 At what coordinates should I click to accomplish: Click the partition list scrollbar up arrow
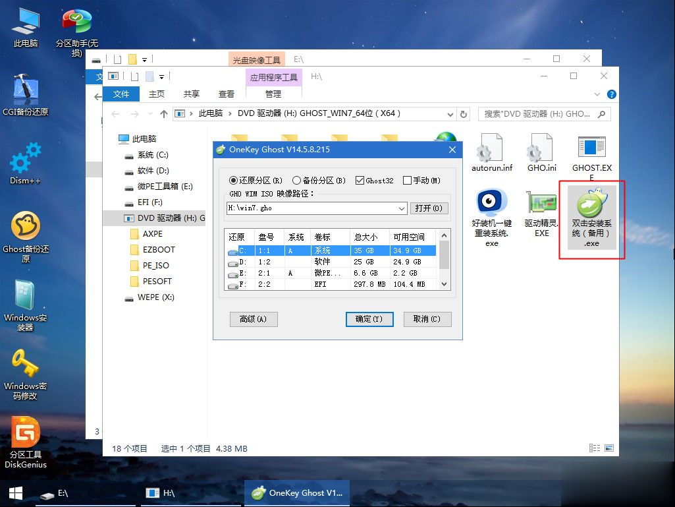point(445,235)
